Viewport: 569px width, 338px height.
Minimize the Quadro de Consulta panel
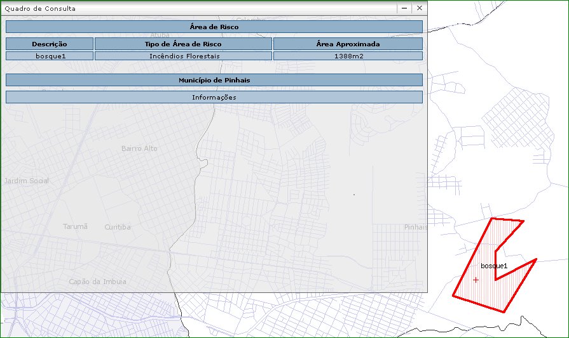pyautogui.click(x=404, y=8)
